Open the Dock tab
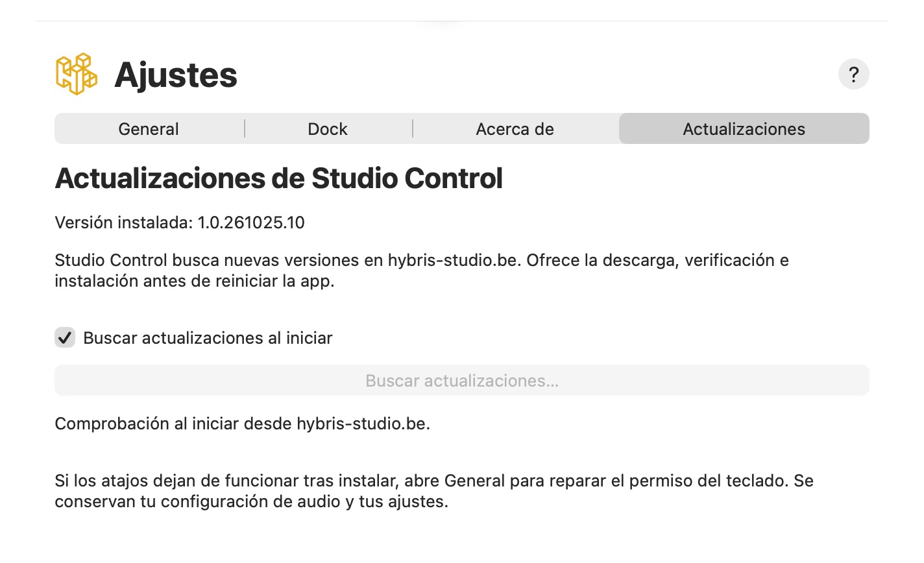Screen dimensions: 924x563 click(x=328, y=128)
